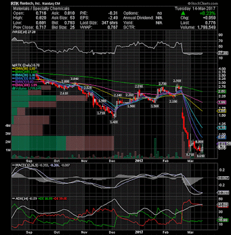Click the green 16.99 tag on ADX axis
The image size is (231, 235).
[x=223, y=220]
